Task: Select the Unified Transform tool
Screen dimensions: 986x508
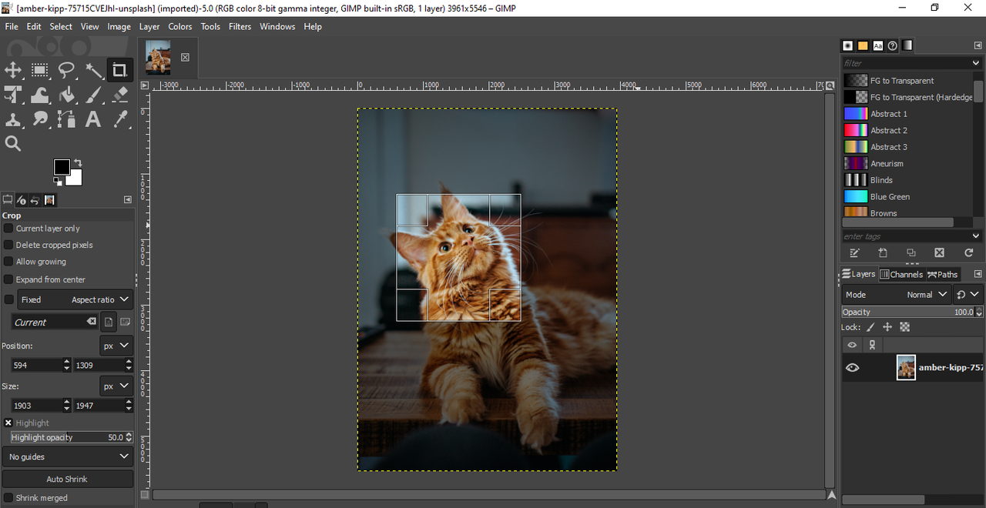Action: (x=13, y=95)
